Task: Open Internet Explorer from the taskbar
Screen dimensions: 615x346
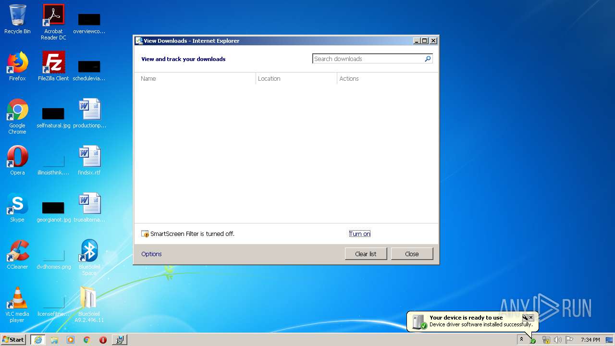Action: [38, 340]
